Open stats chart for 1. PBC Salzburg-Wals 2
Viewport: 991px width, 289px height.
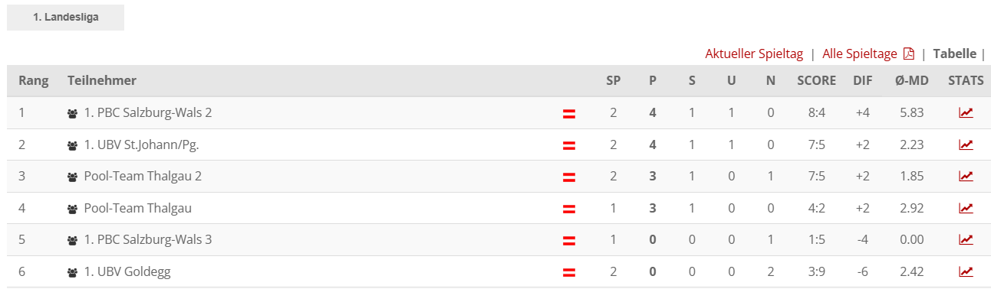[966, 112]
